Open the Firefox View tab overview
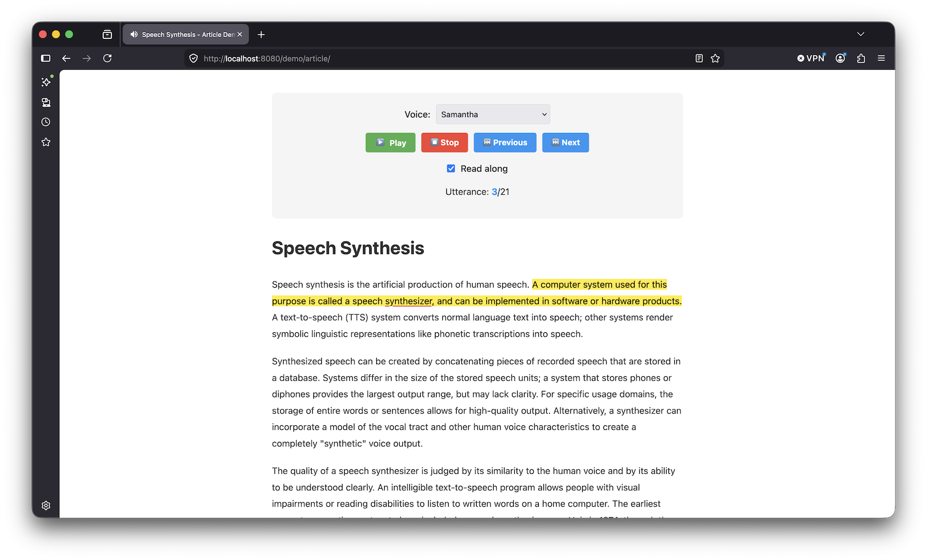Screen dimensions: 927x560 tap(107, 34)
